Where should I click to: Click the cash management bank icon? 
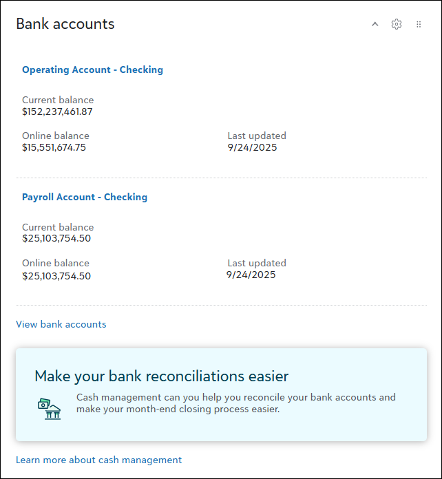click(x=49, y=409)
